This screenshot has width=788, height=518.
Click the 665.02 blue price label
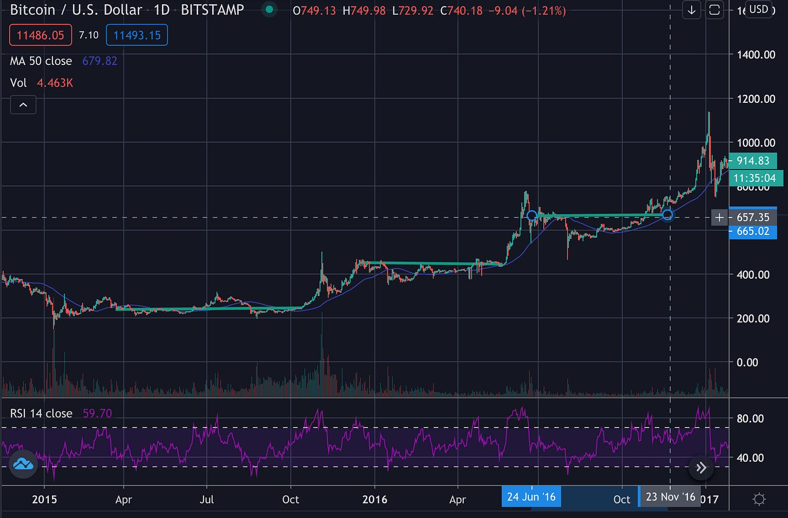[752, 231]
